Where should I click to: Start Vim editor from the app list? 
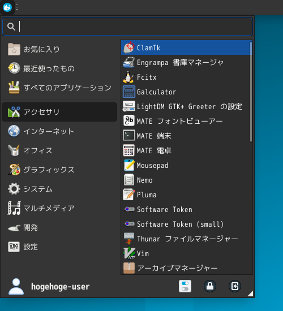(186, 253)
